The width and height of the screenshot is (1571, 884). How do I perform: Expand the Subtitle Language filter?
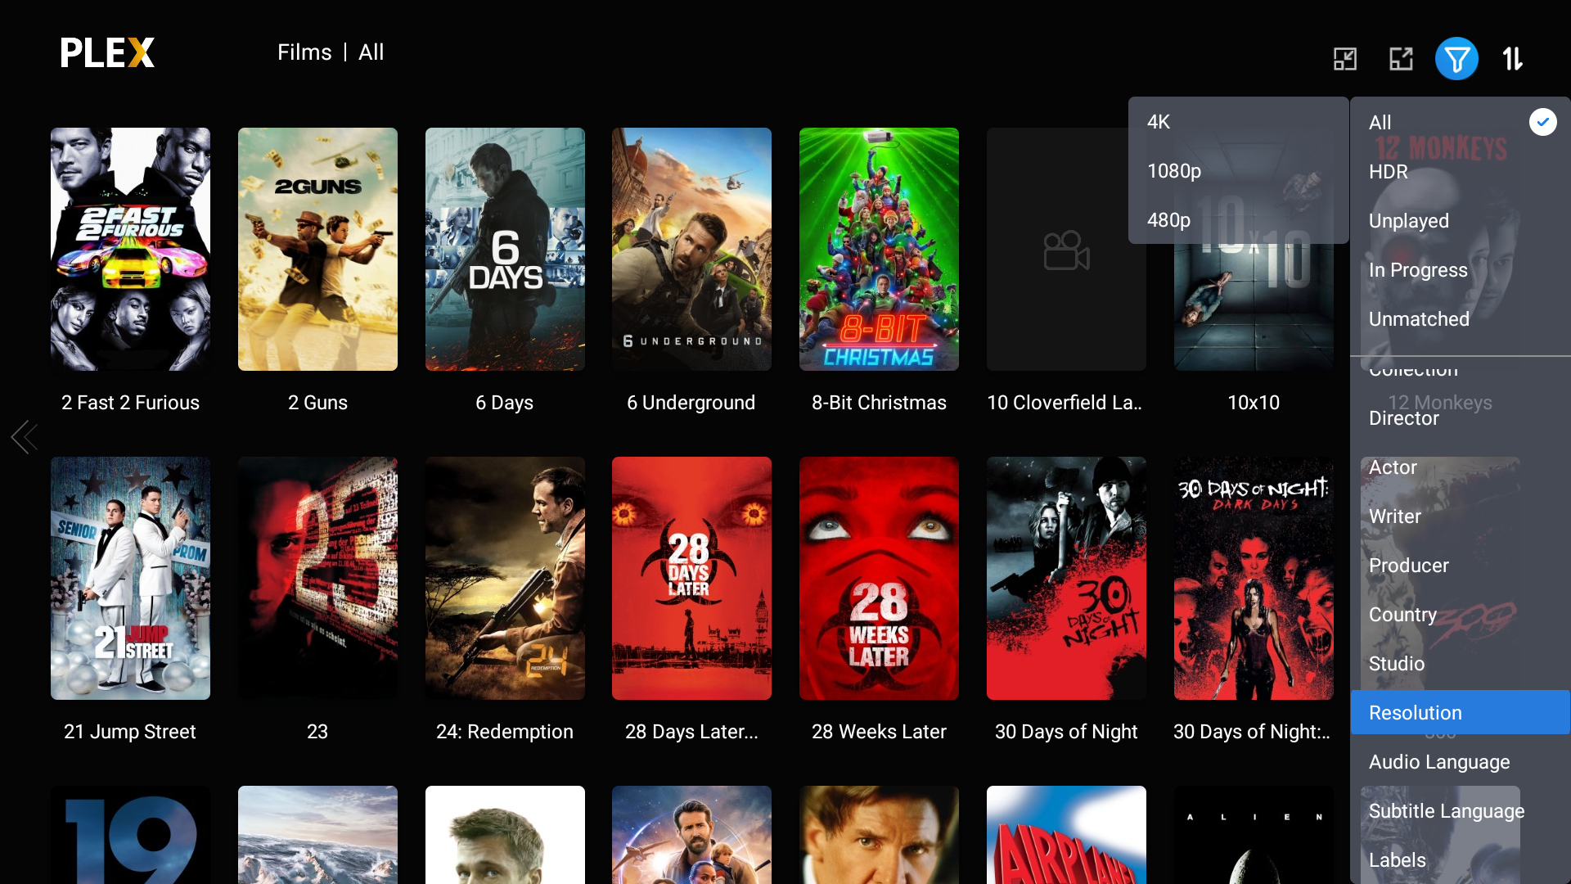[x=1460, y=811]
